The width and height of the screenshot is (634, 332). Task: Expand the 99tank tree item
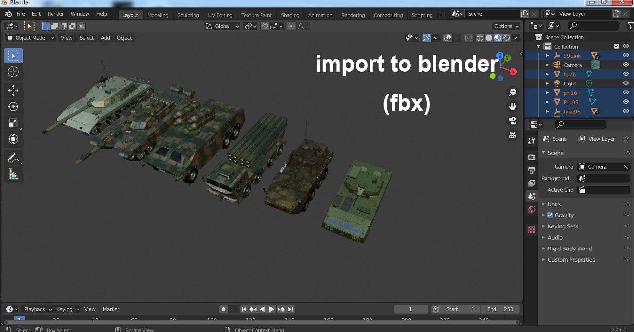tap(547, 55)
